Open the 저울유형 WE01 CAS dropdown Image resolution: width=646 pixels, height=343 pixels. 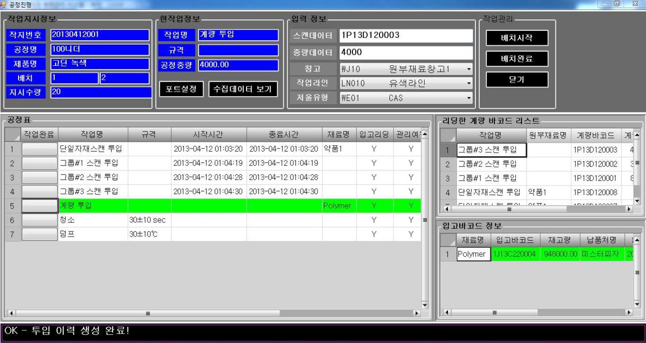click(x=406, y=97)
